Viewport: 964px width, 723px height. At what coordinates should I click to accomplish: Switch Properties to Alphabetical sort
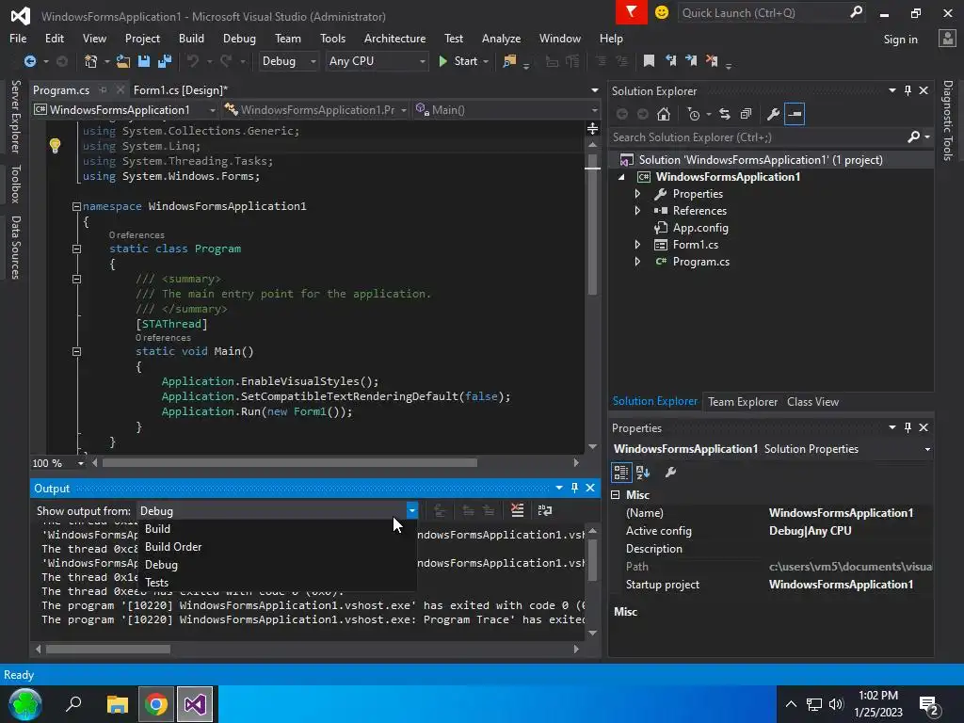click(643, 473)
